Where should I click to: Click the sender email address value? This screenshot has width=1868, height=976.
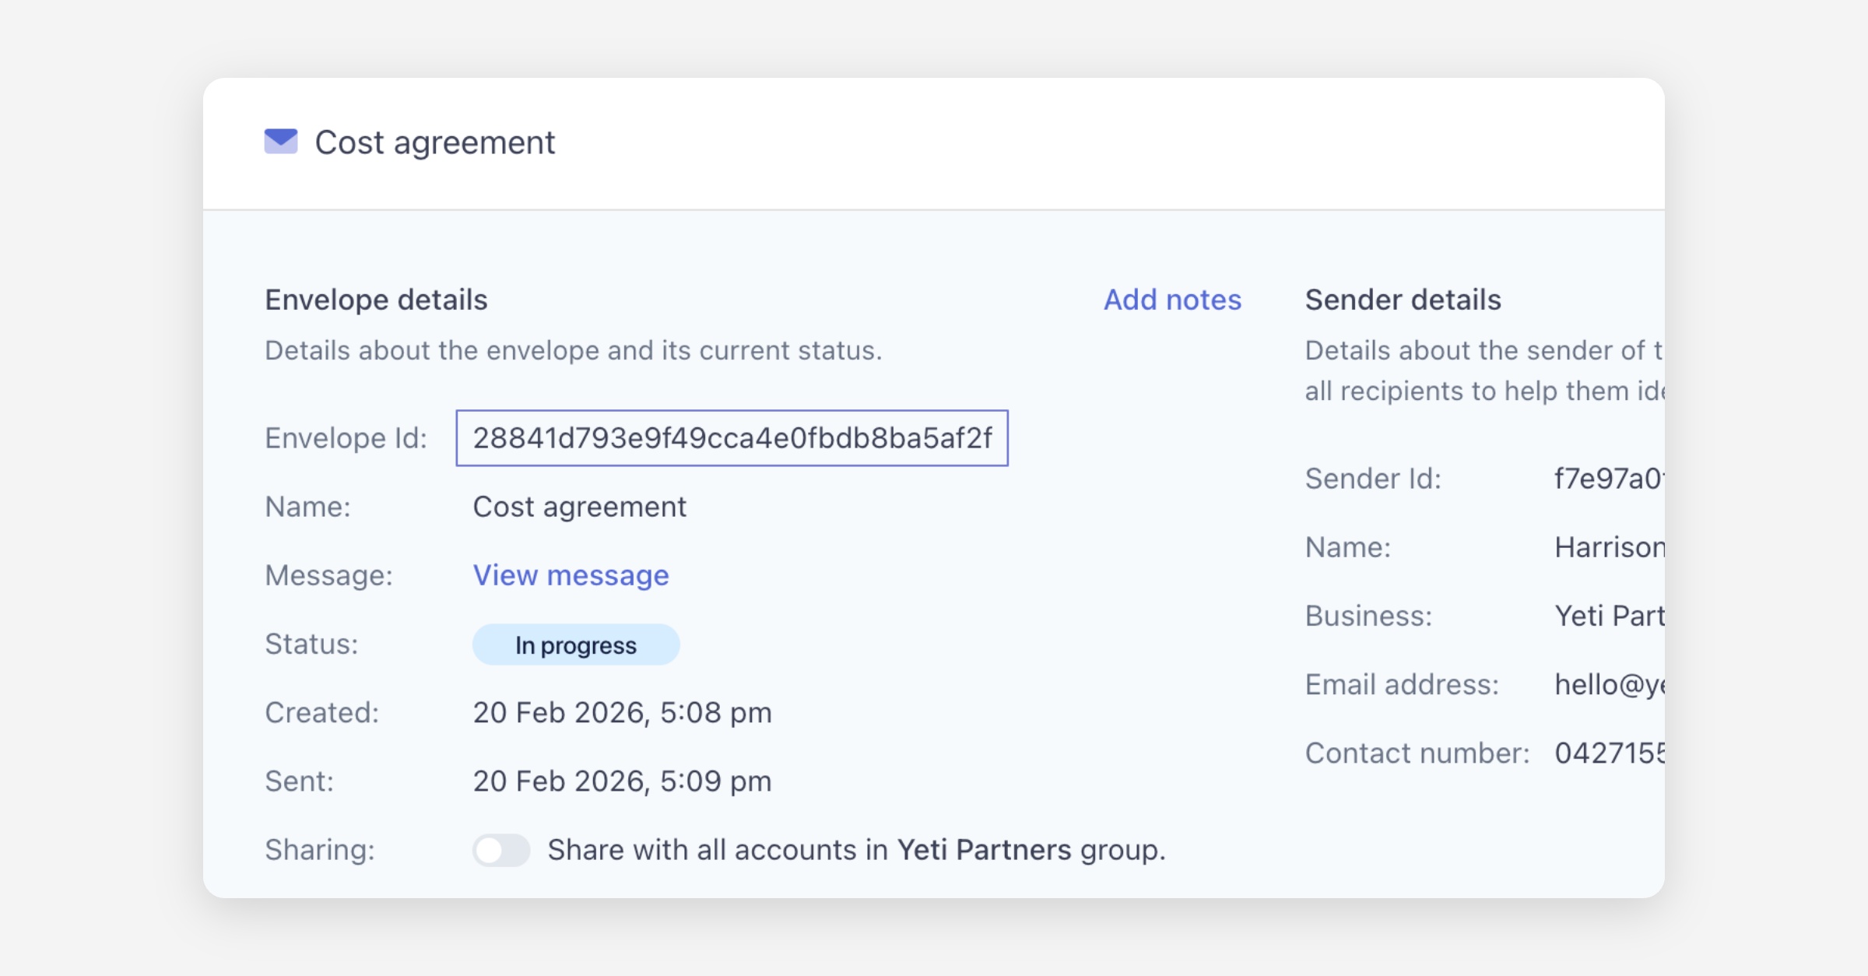(1608, 684)
